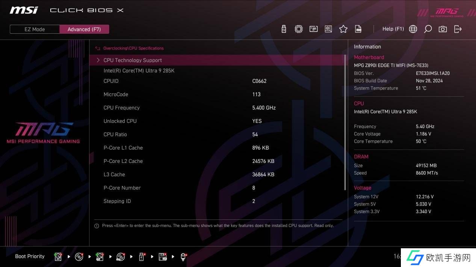Select the floppy disk boot device icon
The width and height of the screenshot is (476, 267).
[162, 257]
